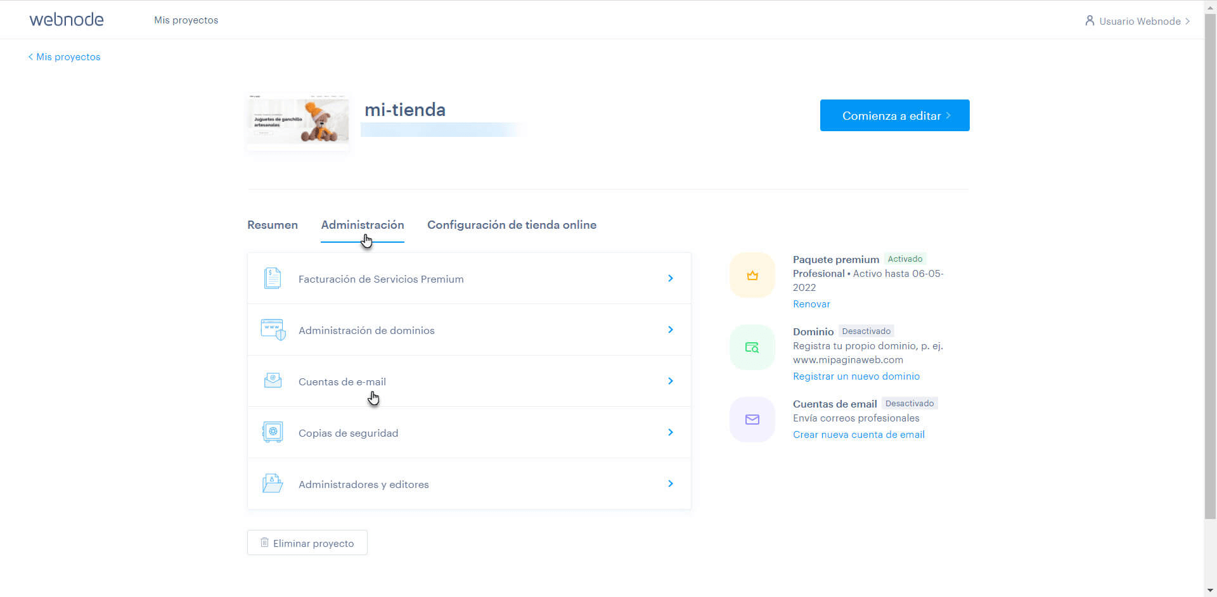The width and height of the screenshot is (1217, 597).
Task: Select Registrar un nuevo dominio
Action: (x=856, y=376)
